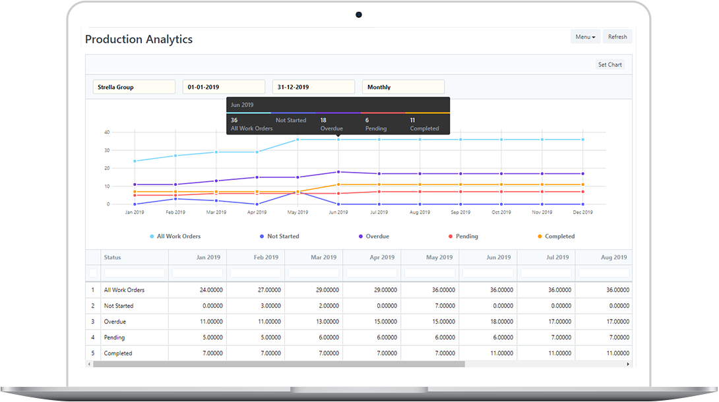
Task: Sort by the Status column header
Action: [x=113, y=258]
